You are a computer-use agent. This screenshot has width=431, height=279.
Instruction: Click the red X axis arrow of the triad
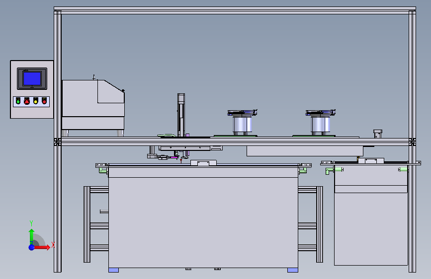click(42, 247)
